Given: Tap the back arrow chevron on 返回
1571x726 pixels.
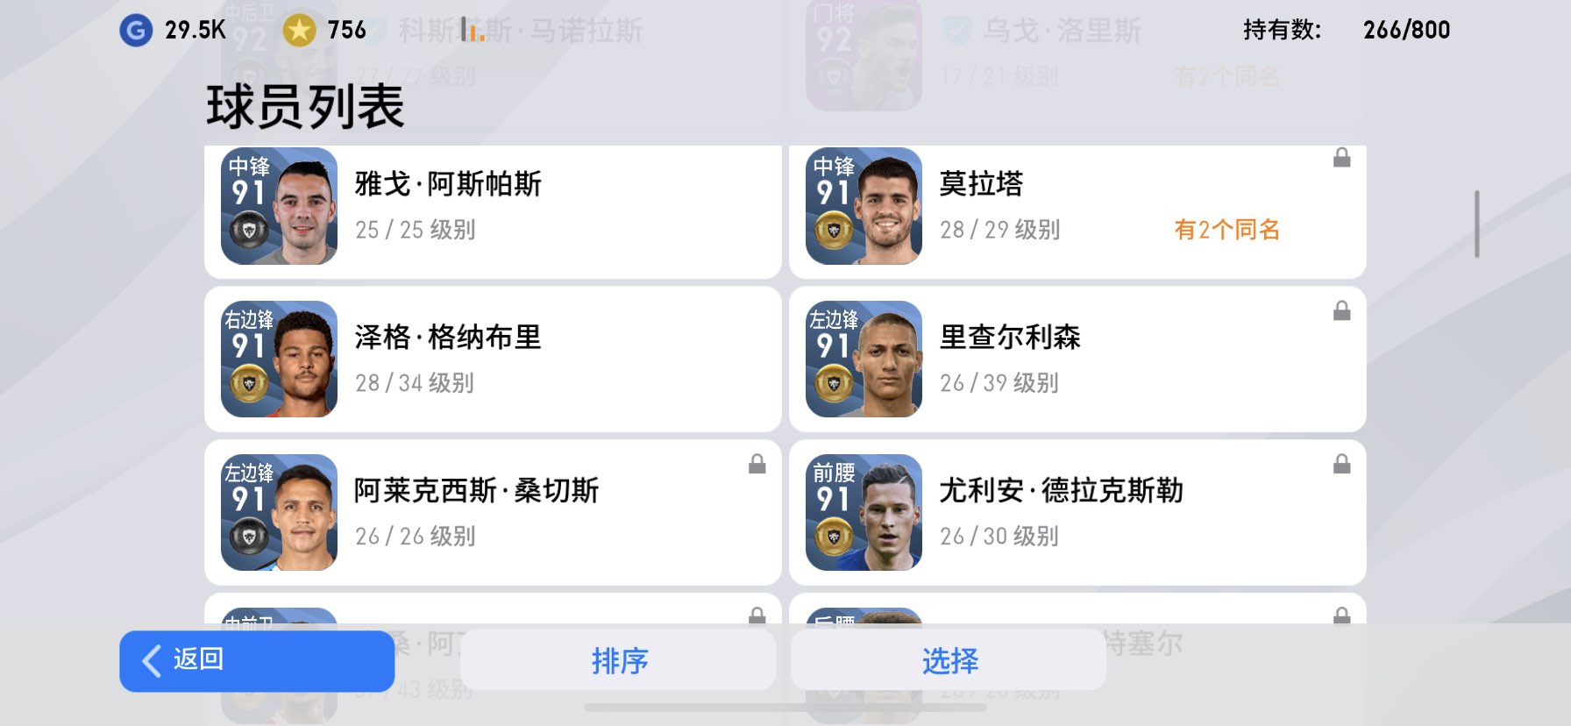Looking at the screenshot, I should pyautogui.click(x=152, y=661).
